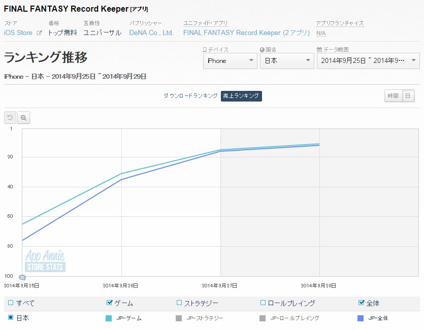Viewport: 424px width, 330px height.
Task: Switch chart granularity to 時間
Action: (393, 95)
